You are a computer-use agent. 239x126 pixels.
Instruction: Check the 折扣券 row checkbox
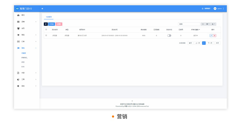point(46,35)
